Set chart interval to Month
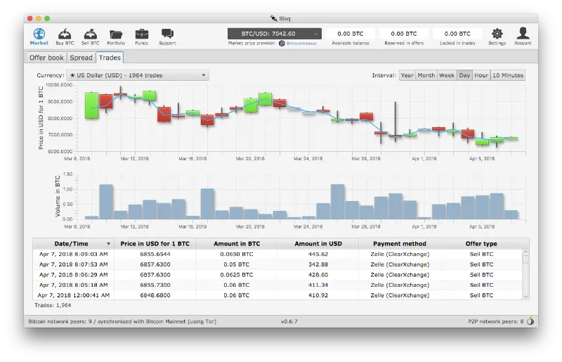 (x=426, y=75)
